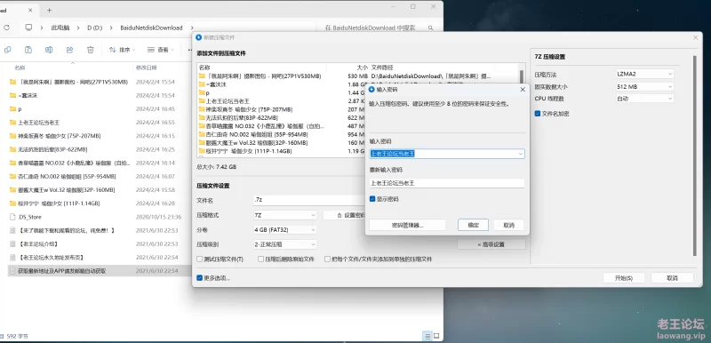This screenshot has height=343, width=711.
Task: Open the 压缩方法 LZMA2 dropdown
Action: click(x=644, y=74)
